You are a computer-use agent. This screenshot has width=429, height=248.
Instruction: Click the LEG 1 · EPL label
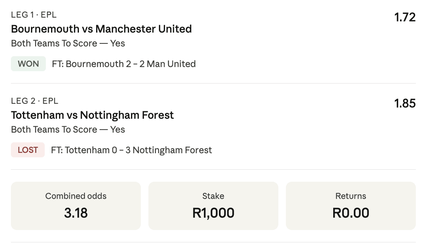(x=34, y=15)
